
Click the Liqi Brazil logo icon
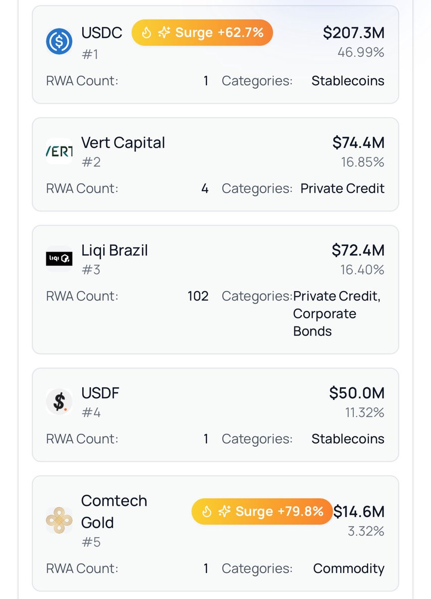(x=59, y=259)
